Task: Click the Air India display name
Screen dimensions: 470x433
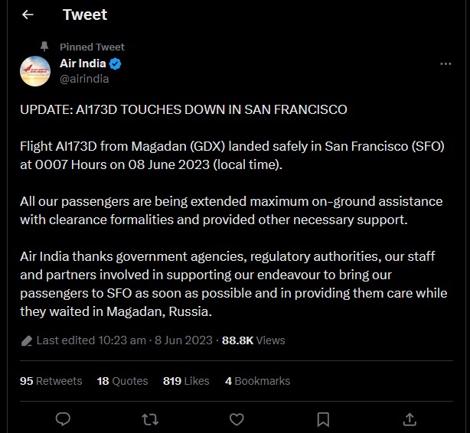Action: [x=83, y=63]
